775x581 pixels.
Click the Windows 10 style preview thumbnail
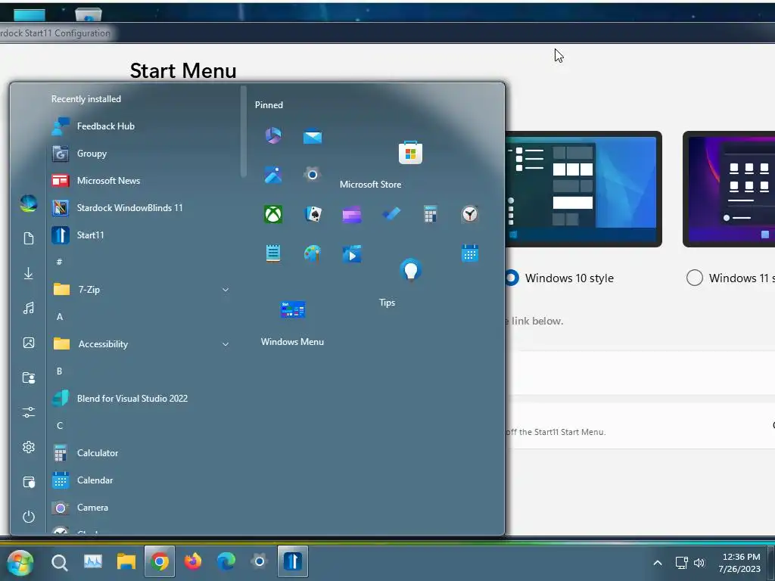(x=584, y=188)
